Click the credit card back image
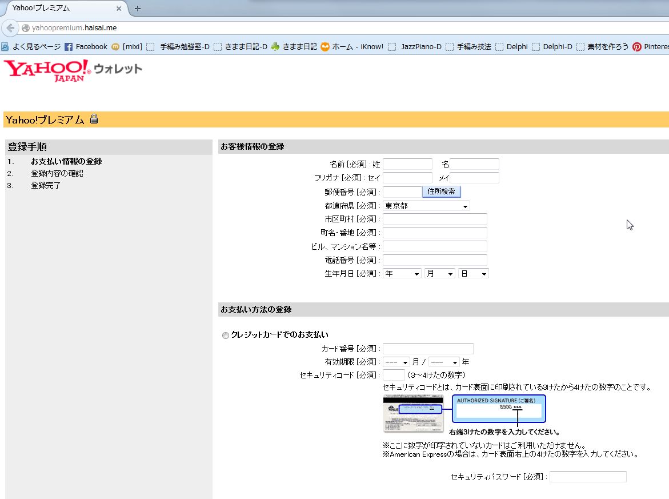 pyautogui.click(x=414, y=413)
